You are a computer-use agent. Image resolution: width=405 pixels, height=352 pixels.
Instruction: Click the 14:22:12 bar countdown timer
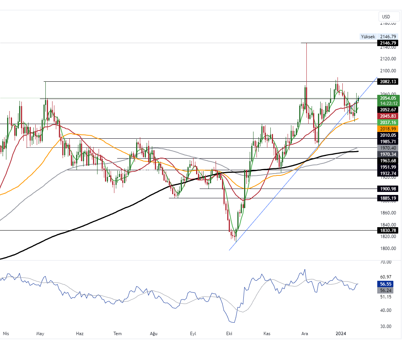tap(388, 103)
